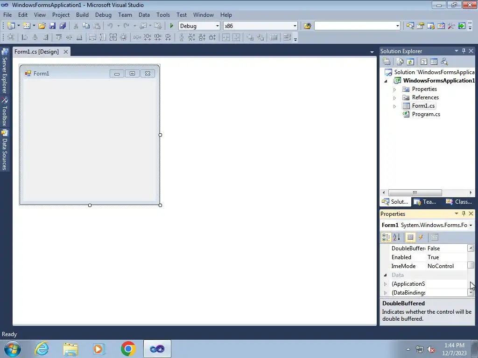Open the Toolbox side tab
Screen dimensions: 478x358
[x=5, y=112]
